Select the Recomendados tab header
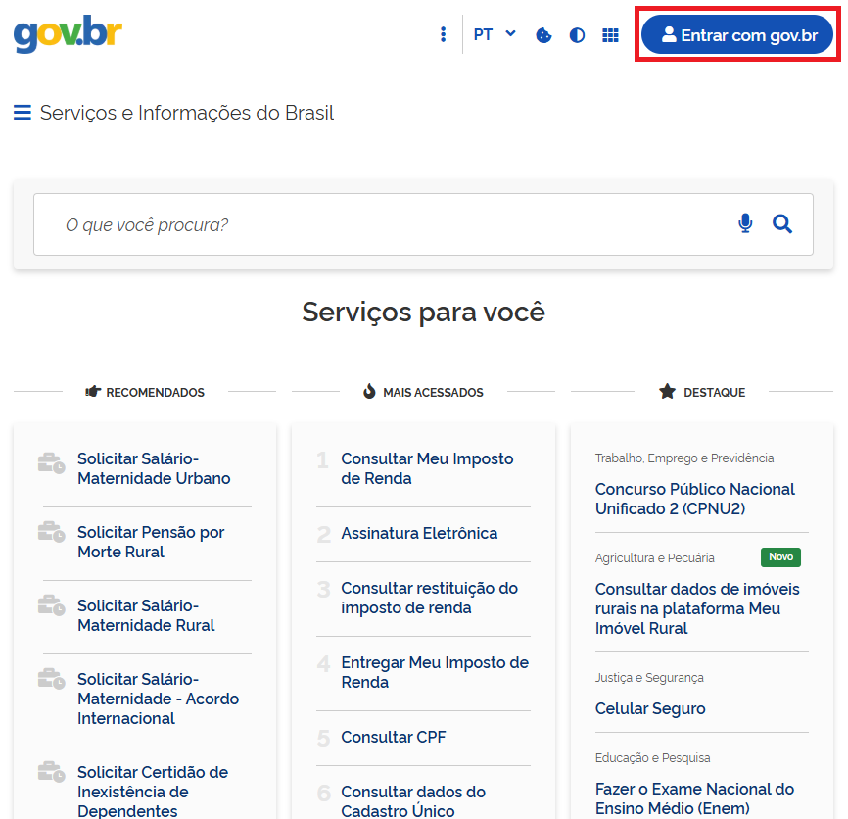The image size is (848, 819). click(145, 392)
